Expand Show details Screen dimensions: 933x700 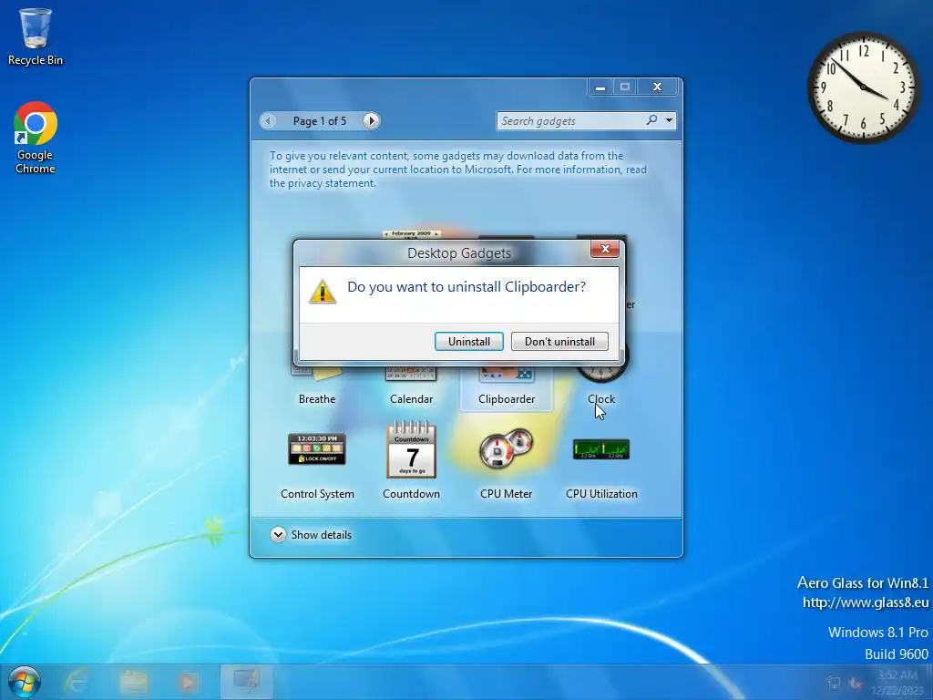click(312, 534)
